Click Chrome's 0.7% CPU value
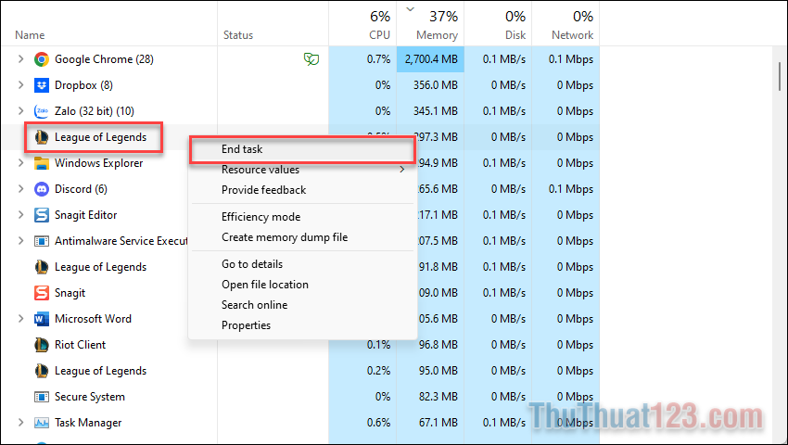Image resolution: width=788 pixels, height=445 pixels. pyautogui.click(x=378, y=59)
